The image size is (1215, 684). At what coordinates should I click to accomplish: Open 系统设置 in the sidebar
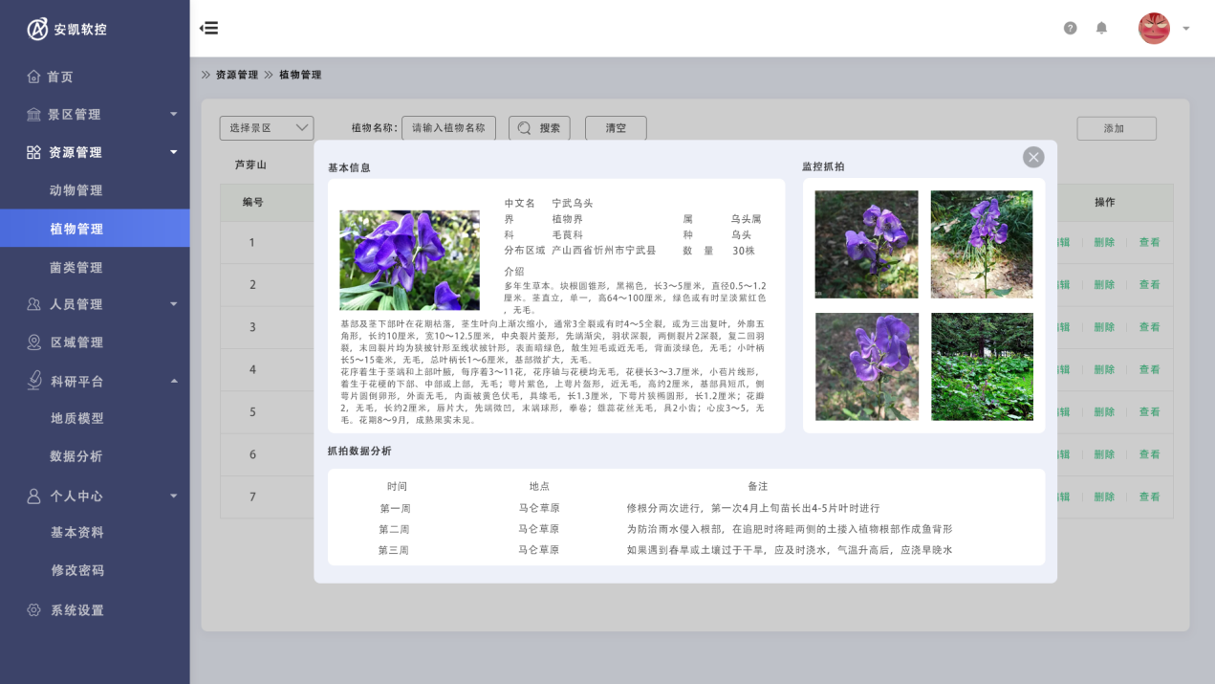[76, 610]
